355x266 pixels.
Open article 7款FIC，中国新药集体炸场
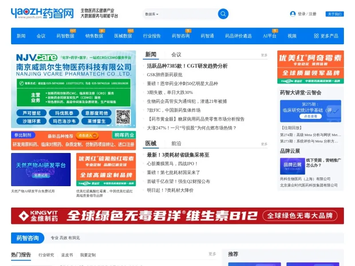point(174,110)
